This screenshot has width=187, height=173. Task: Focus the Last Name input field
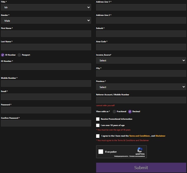[x=46, y=47]
